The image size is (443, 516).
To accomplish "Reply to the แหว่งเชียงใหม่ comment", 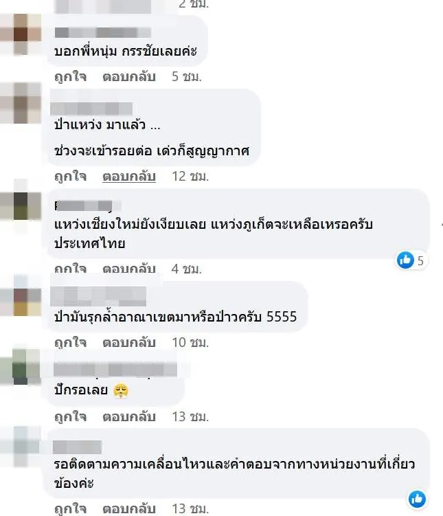I will [129, 269].
